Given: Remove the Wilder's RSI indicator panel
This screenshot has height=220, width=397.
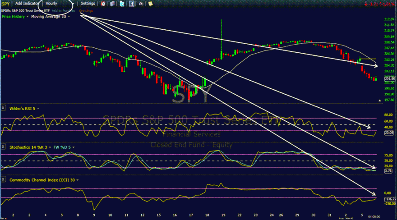Looking at the screenshot, I should tap(3, 108).
